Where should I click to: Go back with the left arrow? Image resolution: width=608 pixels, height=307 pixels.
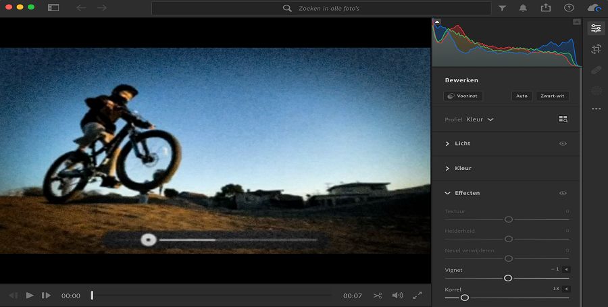[x=81, y=7]
